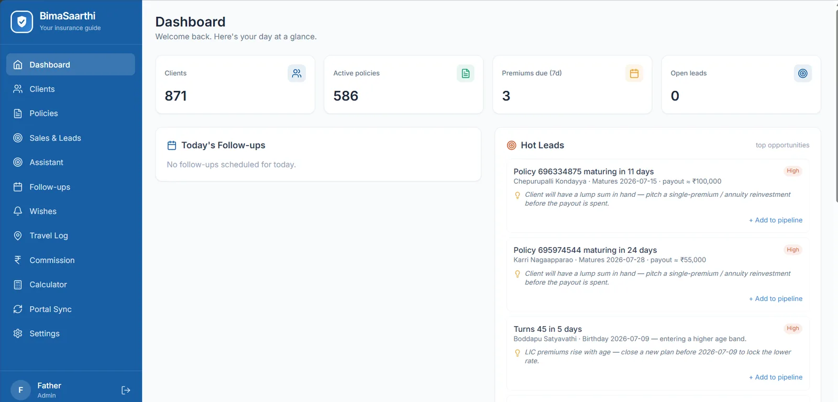Click the target icon on Open leads card

point(802,73)
